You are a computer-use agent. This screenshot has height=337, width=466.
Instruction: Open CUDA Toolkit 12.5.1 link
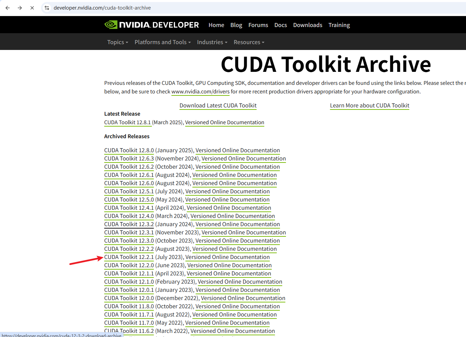129,191
